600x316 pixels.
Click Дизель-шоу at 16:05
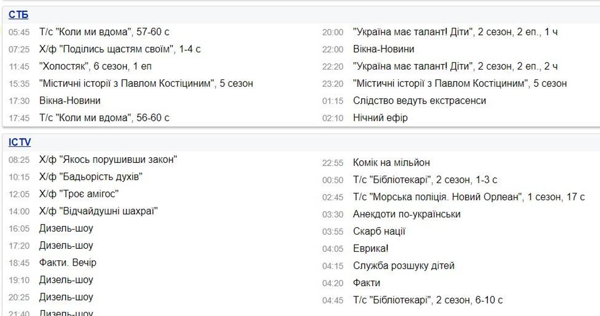66,228
